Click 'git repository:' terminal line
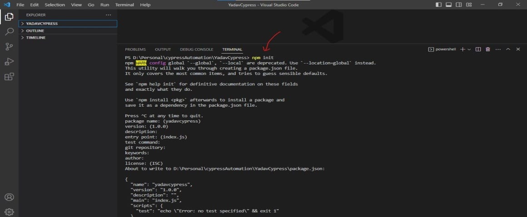This screenshot has width=527, height=217. (145, 148)
